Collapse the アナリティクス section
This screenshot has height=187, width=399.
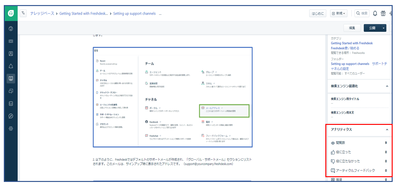click(387, 130)
